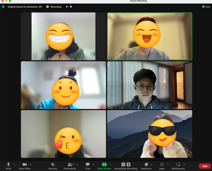Screen dimensions: 212x171
Task: Open the Security shield menu
Action: [x=53, y=166]
